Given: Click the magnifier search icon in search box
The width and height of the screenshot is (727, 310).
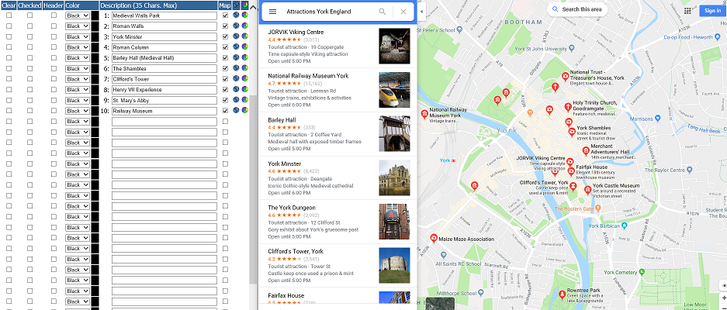Looking at the screenshot, I should (382, 12).
